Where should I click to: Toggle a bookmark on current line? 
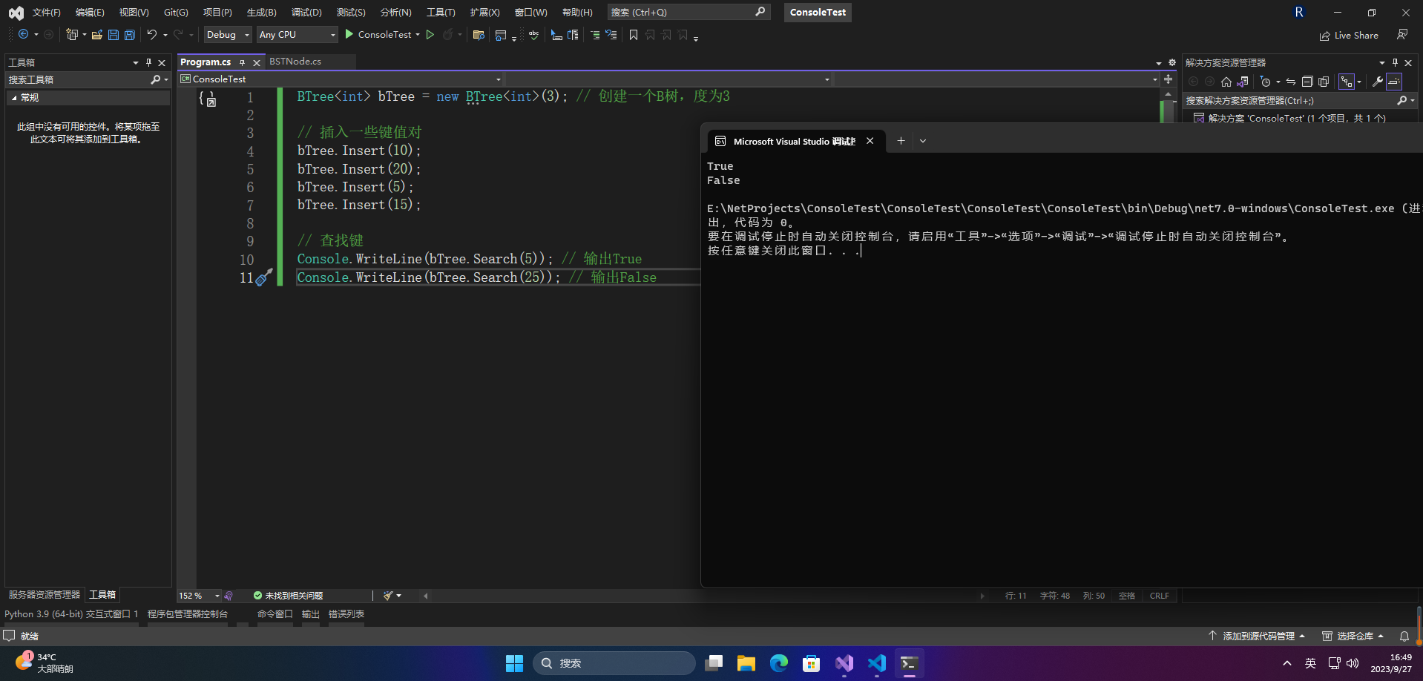click(x=633, y=35)
